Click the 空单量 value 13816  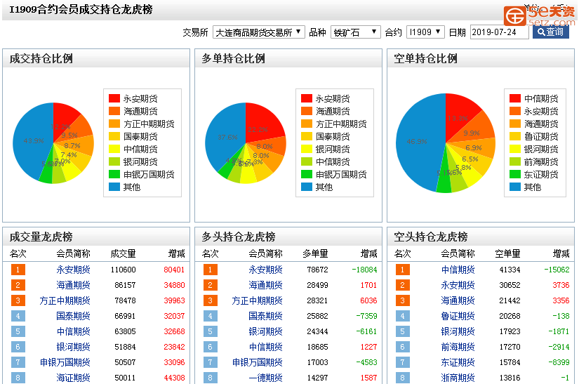tap(510, 378)
